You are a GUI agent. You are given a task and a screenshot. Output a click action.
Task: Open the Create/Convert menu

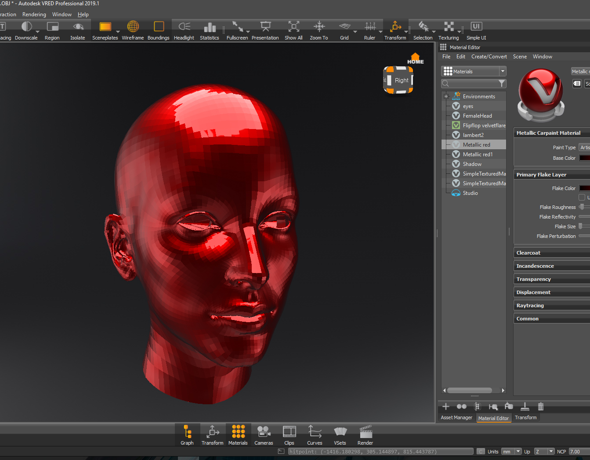489,57
